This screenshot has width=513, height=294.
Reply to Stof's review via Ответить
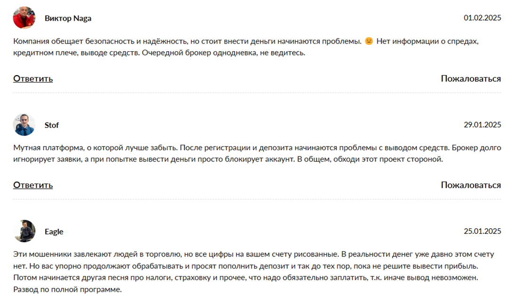point(33,185)
